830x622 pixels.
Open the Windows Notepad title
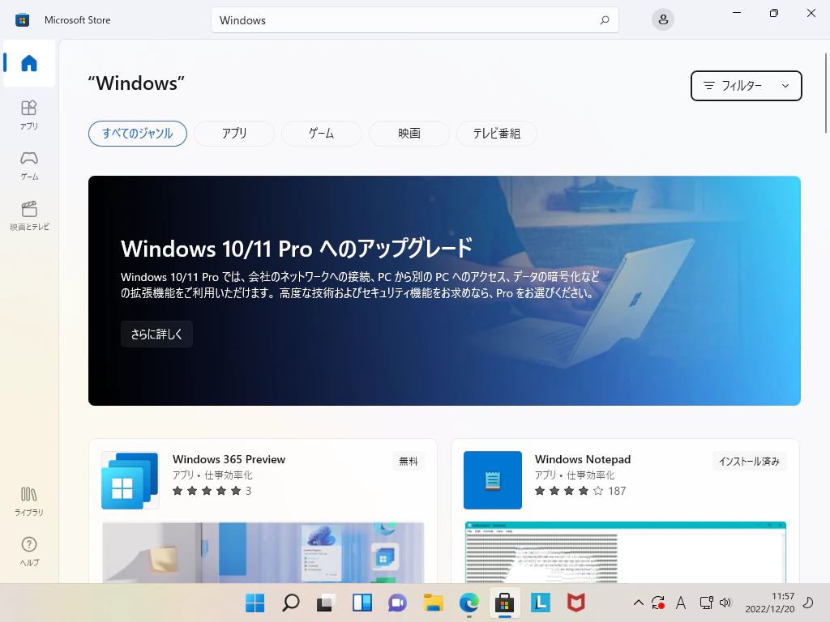(x=583, y=459)
